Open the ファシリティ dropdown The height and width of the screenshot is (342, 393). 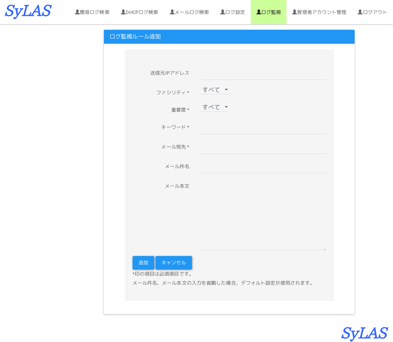(215, 90)
